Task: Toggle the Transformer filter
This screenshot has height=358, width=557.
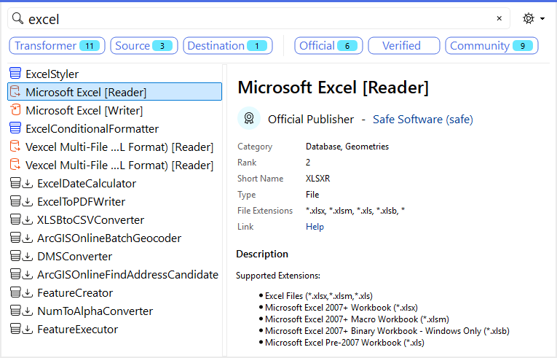Action: [57, 45]
